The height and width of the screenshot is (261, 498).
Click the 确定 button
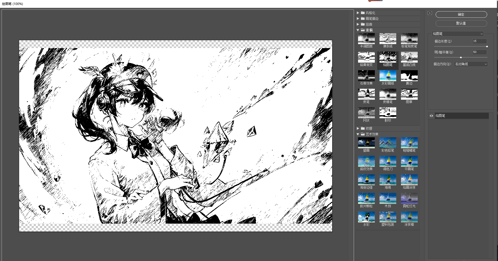pos(461,14)
